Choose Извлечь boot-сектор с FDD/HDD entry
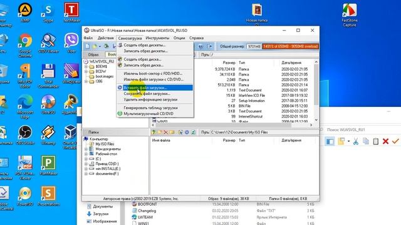The height and width of the screenshot is (225, 401). [155, 74]
